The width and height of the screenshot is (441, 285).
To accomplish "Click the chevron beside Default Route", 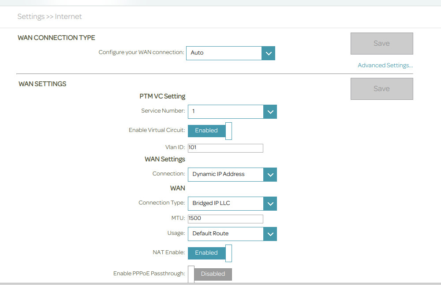I will (x=270, y=234).
